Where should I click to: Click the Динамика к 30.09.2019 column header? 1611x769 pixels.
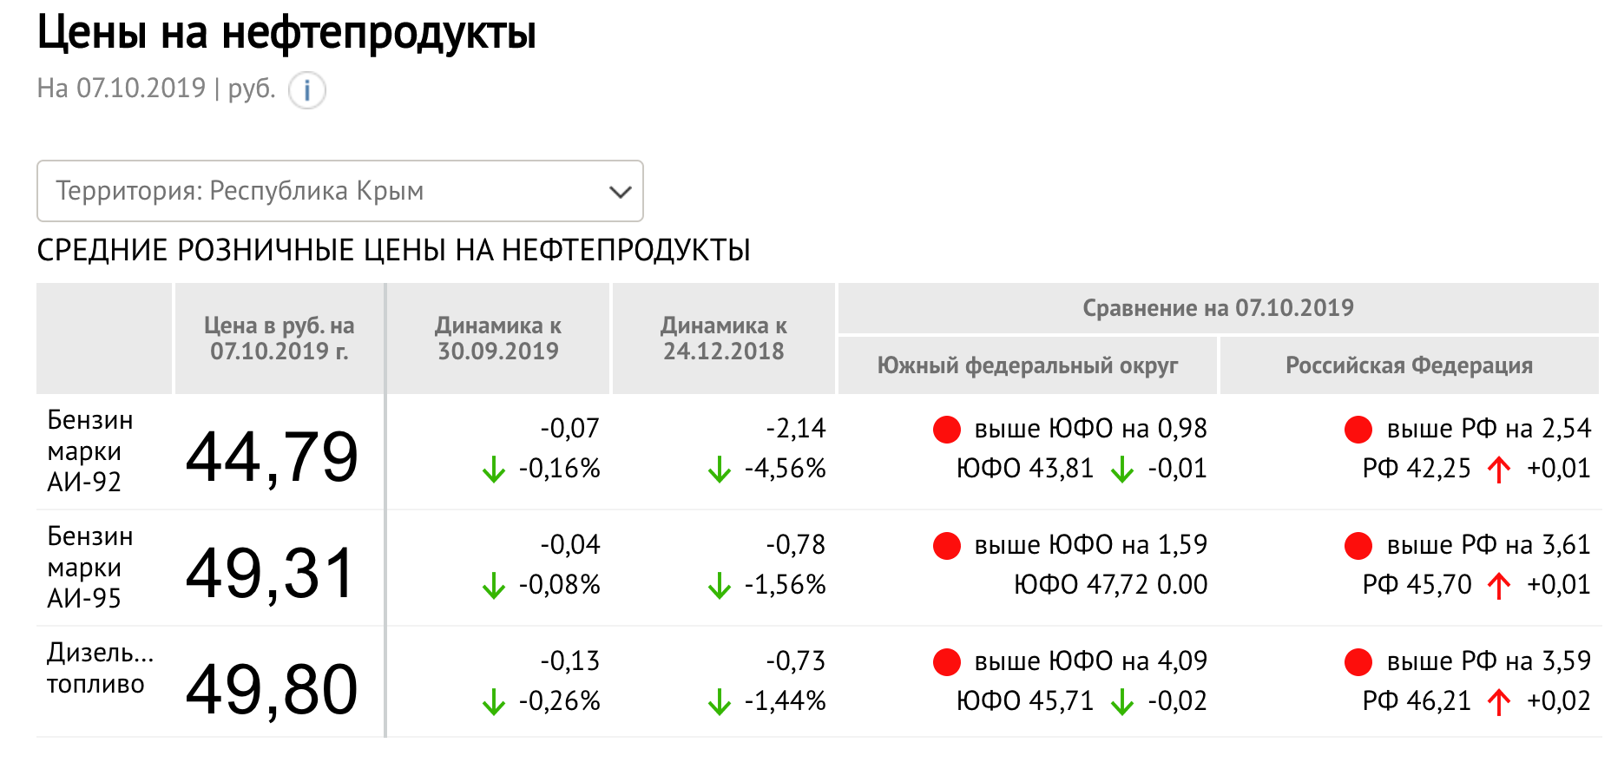498,338
